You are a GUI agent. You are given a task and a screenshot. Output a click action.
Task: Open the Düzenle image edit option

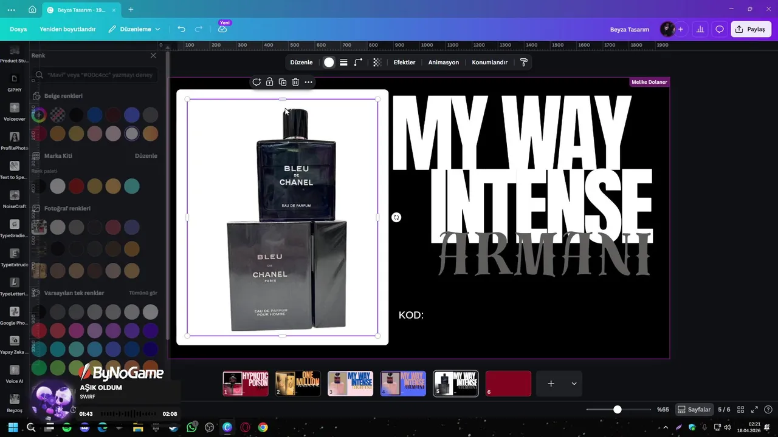tap(301, 63)
